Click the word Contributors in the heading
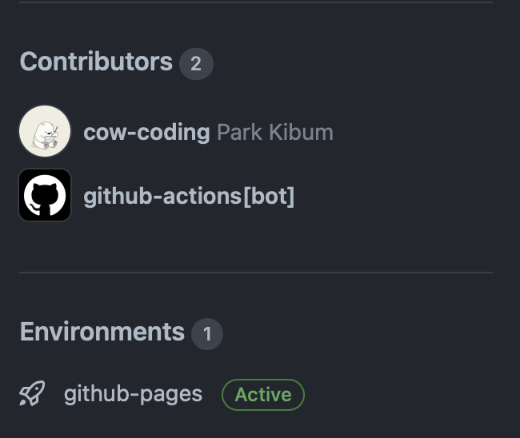This screenshot has width=520, height=438. (x=96, y=62)
